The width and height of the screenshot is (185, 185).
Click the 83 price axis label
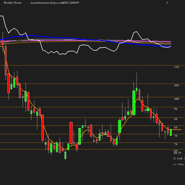click(x=176, y=127)
